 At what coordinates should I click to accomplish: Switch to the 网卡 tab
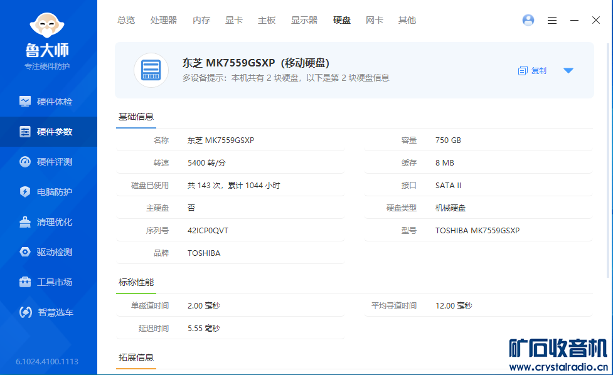coord(374,20)
